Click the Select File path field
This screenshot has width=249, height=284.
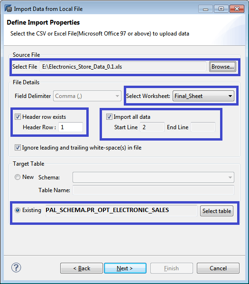click(123, 67)
